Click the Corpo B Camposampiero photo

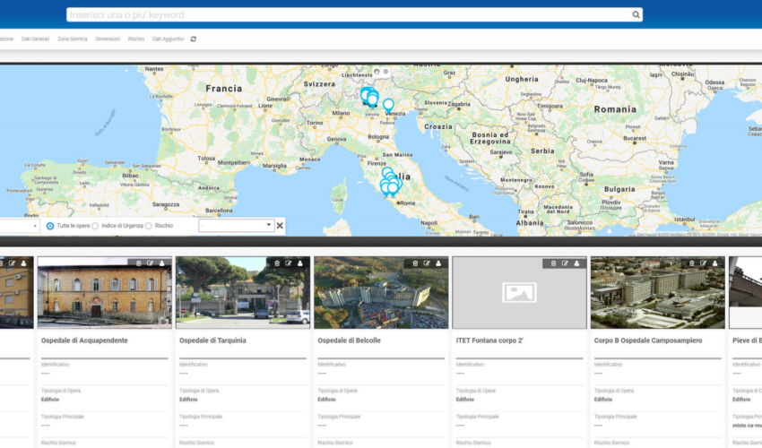coord(657,292)
